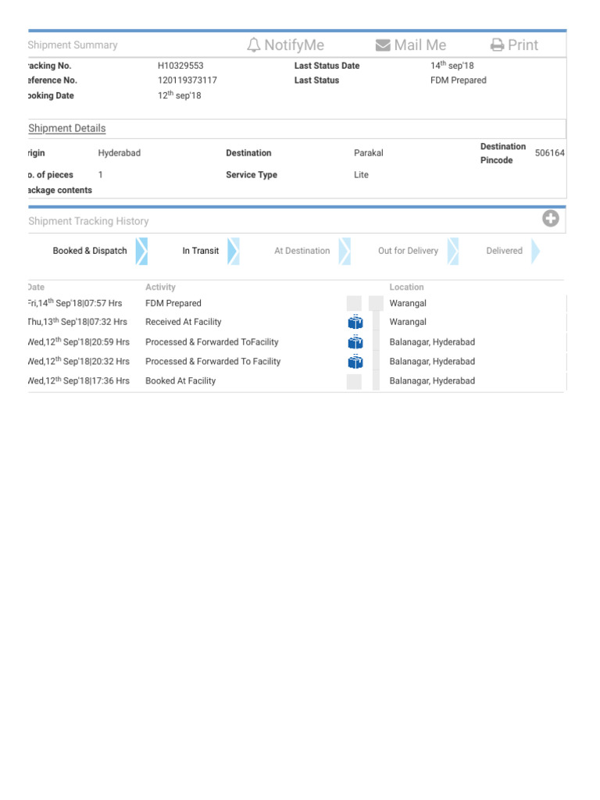
Task: Click chevron after Delivered
Action: pos(535,251)
